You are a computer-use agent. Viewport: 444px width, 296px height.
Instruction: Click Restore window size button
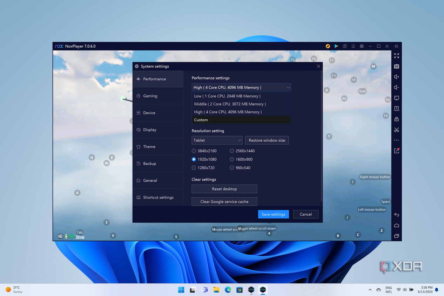point(267,140)
